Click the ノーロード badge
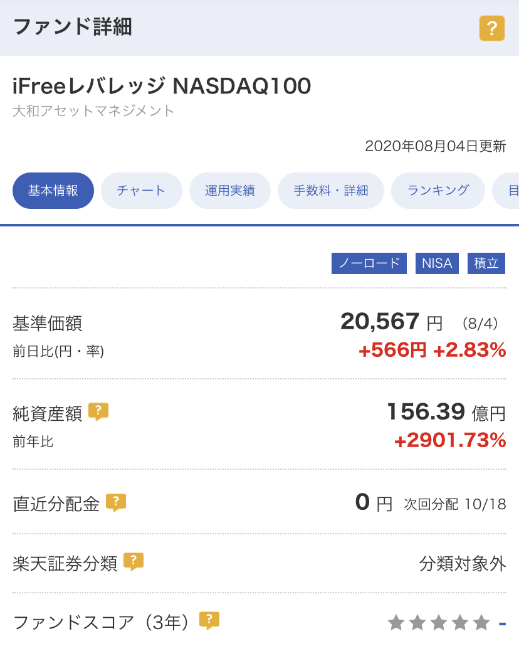The image size is (519, 646). [x=369, y=263]
